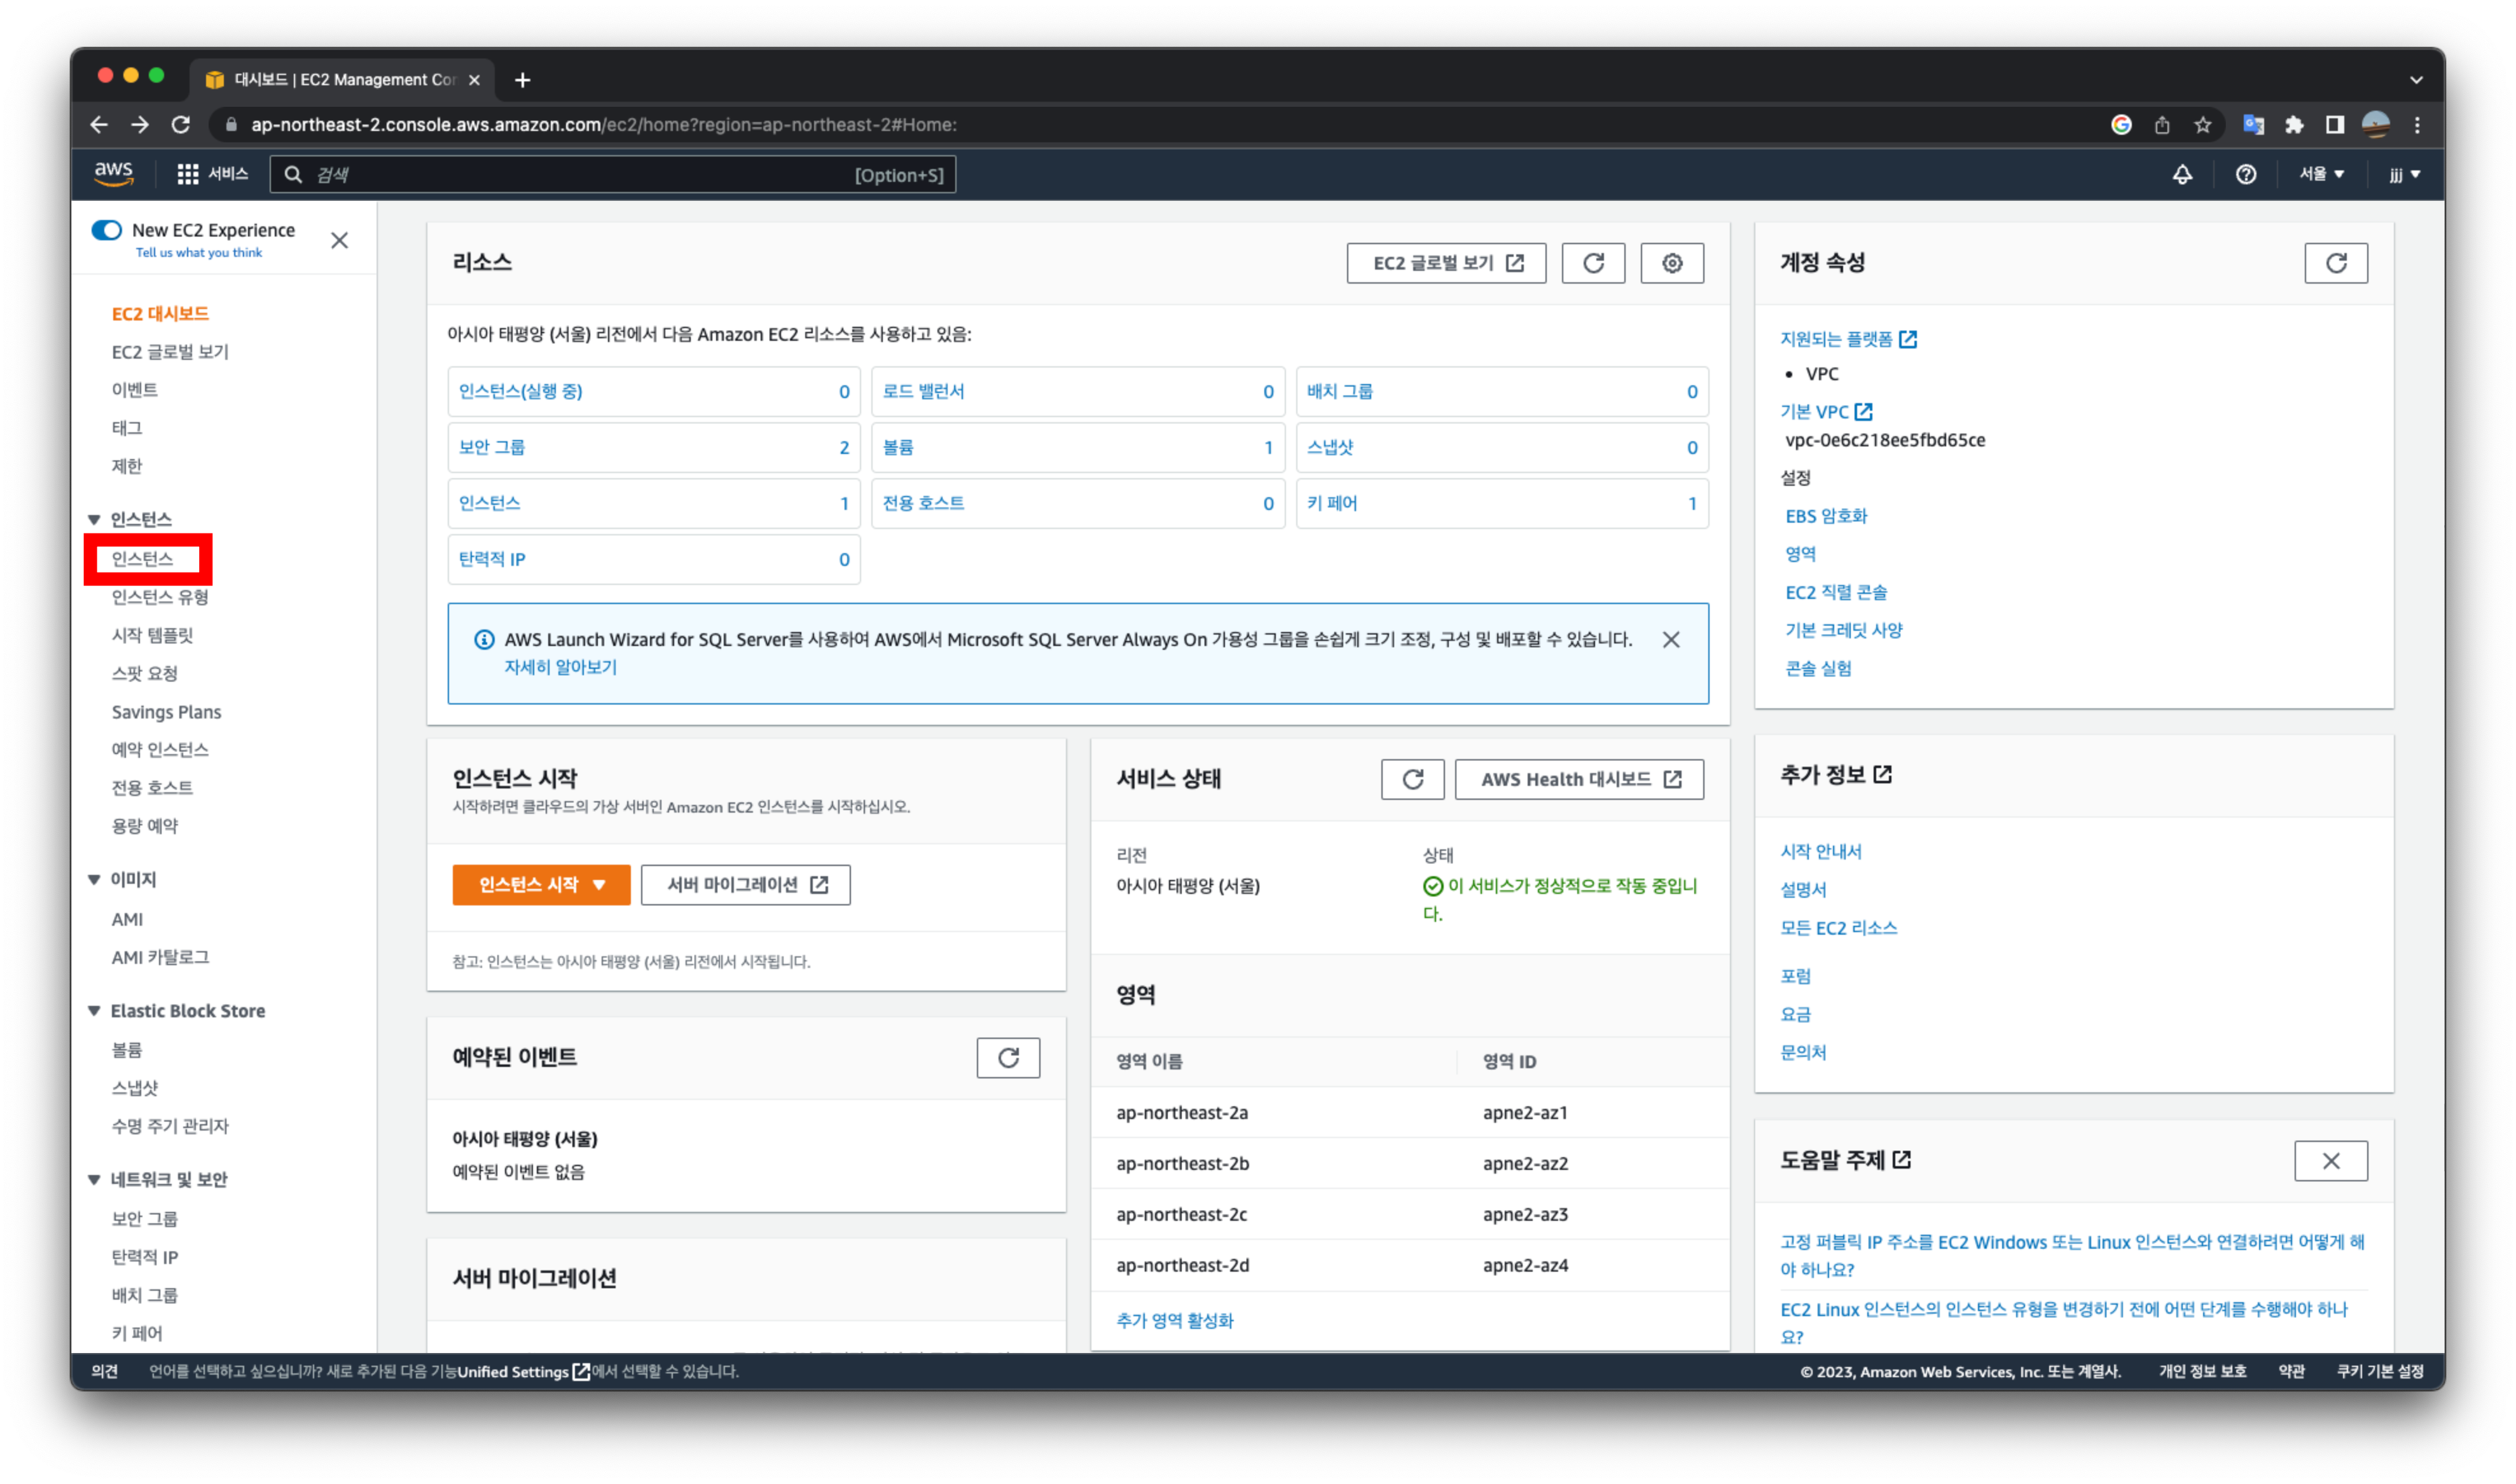
Task: Refresh the 예약된 이벤트 scheduled events panel
Action: click(1008, 1058)
